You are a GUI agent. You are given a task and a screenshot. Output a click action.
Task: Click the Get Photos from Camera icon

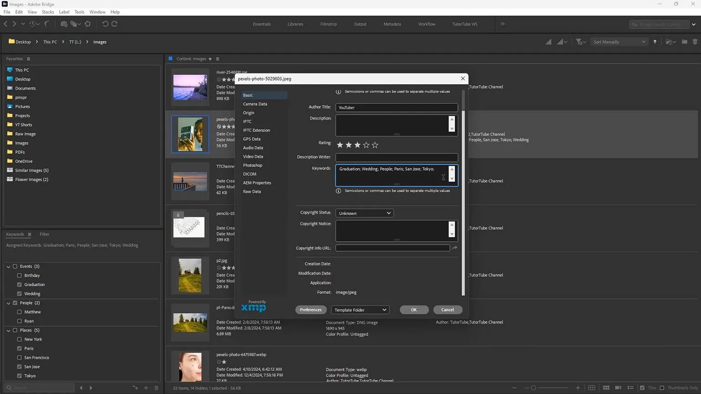coord(64,24)
